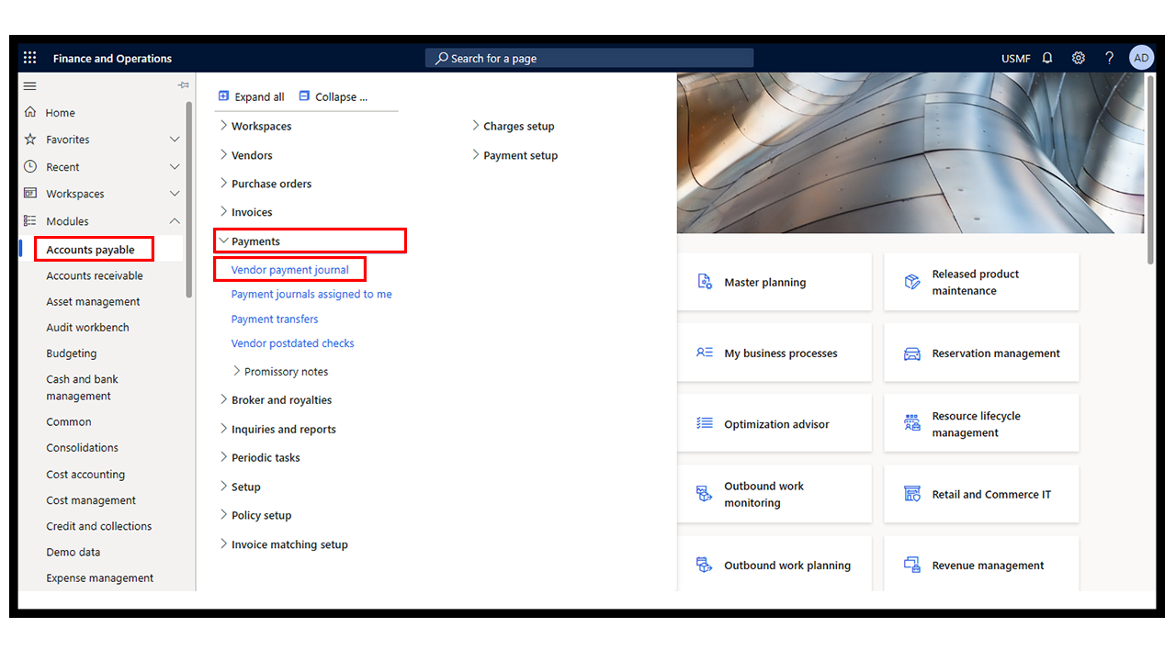Open Vendor postdated checks link

coord(293,343)
